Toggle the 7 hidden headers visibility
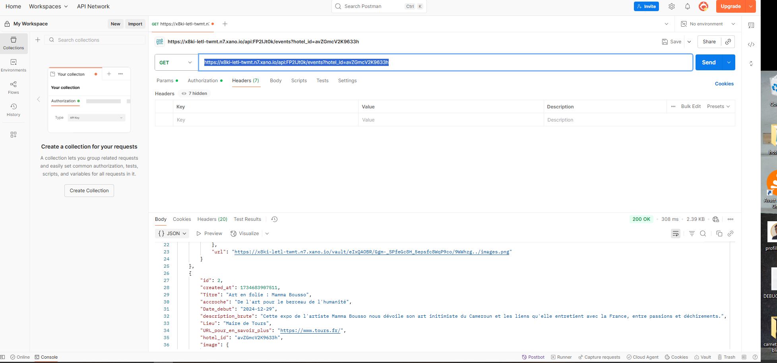Image resolution: width=777 pixels, height=363 pixels. tap(194, 93)
